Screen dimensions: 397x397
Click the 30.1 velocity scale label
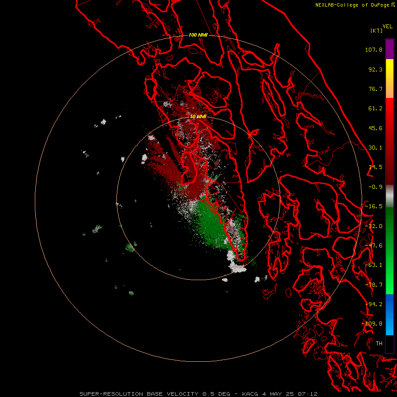point(375,148)
